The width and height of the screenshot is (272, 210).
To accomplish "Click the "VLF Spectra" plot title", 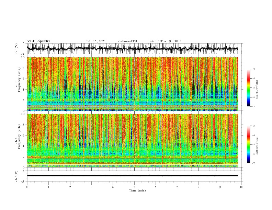I will click(x=39, y=41).
